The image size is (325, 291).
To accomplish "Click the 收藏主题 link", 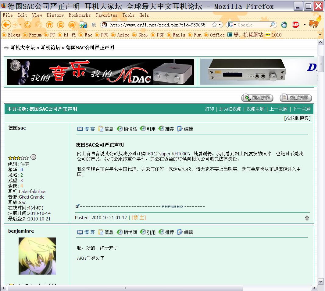I will tap(255, 109).
